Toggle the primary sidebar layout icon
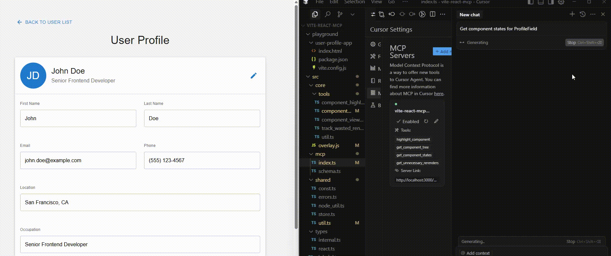The width and height of the screenshot is (611, 256). pyautogui.click(x=530, y=2)
